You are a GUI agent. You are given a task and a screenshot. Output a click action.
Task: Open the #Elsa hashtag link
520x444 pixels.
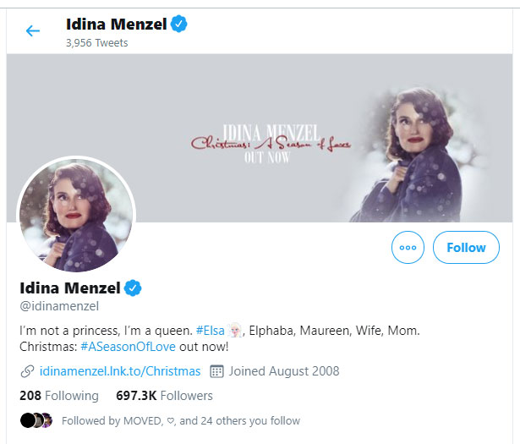click(x=211, y=331)
